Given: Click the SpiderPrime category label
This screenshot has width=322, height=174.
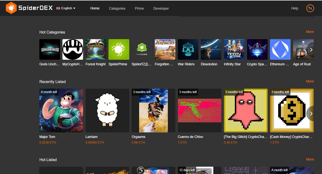Looking at the screenshot, I should [x=118, y=64].
